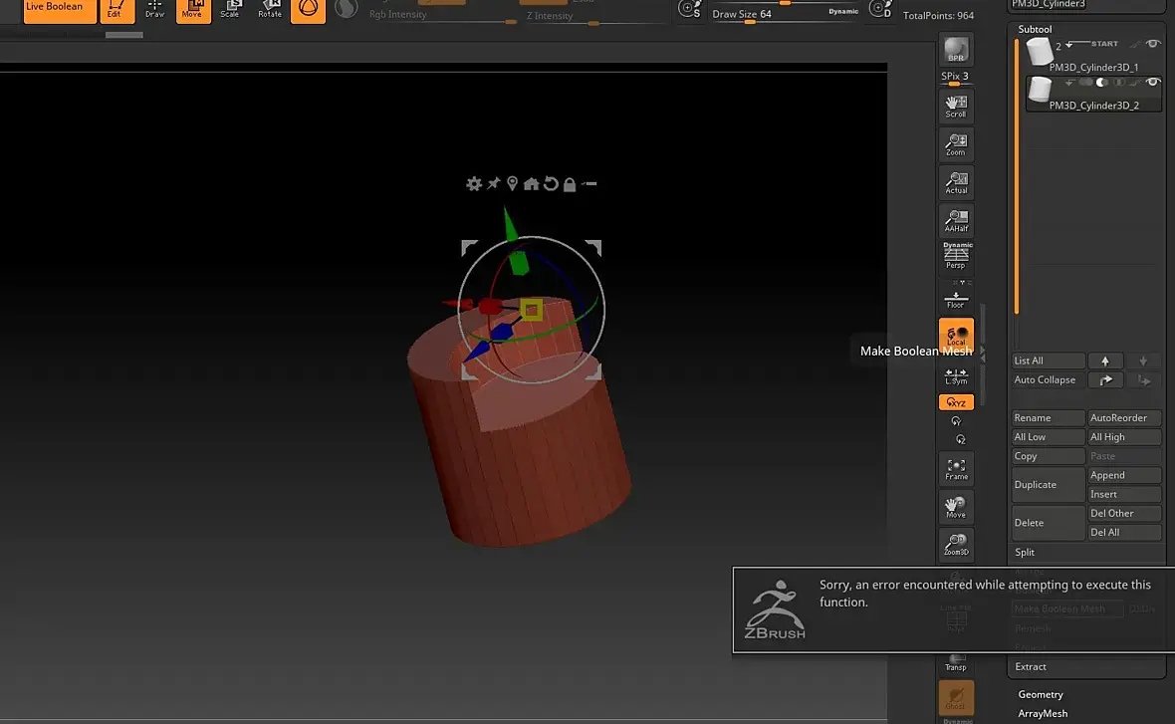Click the gizmo lock icon
Viewport: 1175px width, 724px height.
[570, 184]
